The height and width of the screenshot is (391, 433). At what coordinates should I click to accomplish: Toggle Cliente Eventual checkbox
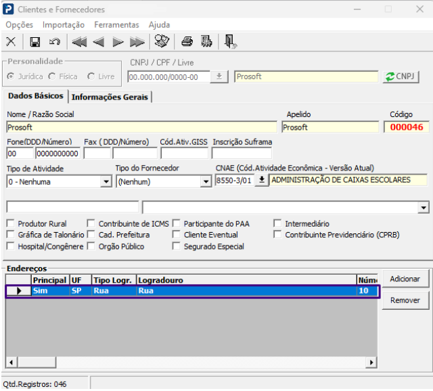click(x=176, y=235)
